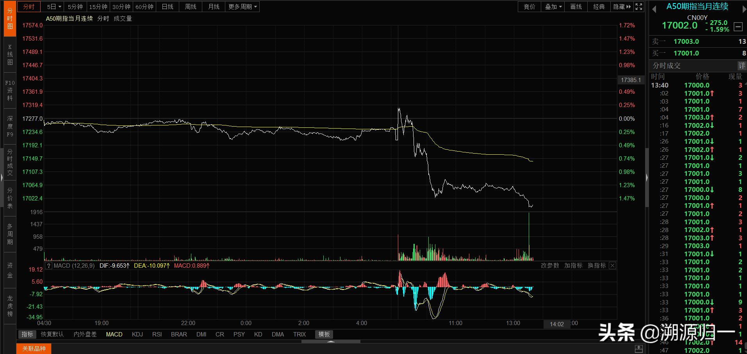Go to the previous instrument with the left arrow
The width and height of the screenshot is (747, 354).
pos(654,9)
